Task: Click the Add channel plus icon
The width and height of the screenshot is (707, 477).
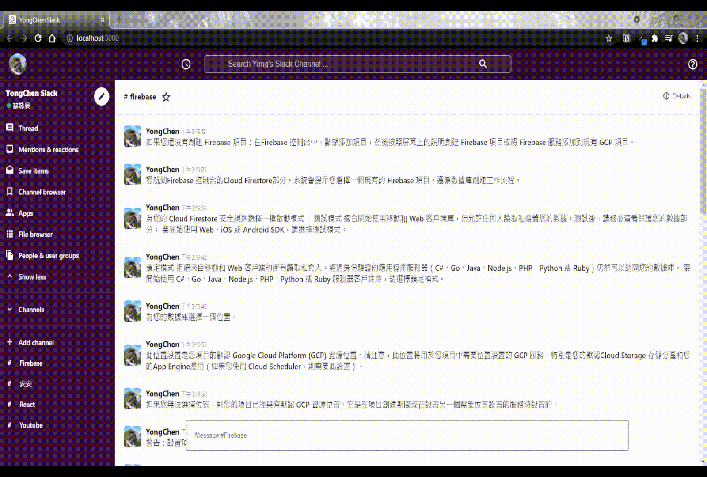Action: point(10,342)
